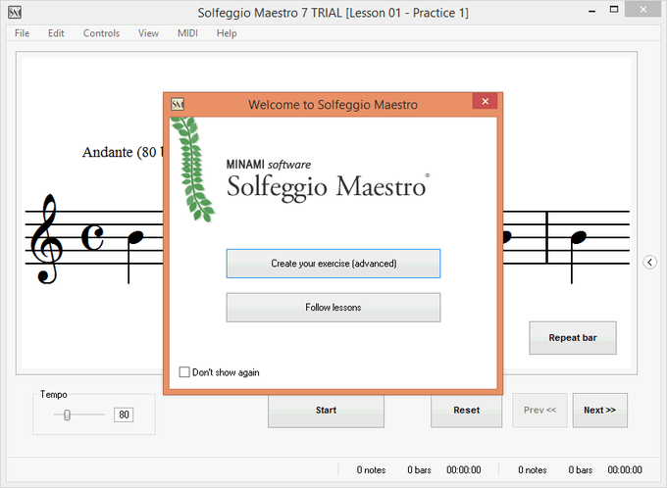
Task: Adjust the Tempo slider handle
Action: pyautogui.click(x=67, y=415)
